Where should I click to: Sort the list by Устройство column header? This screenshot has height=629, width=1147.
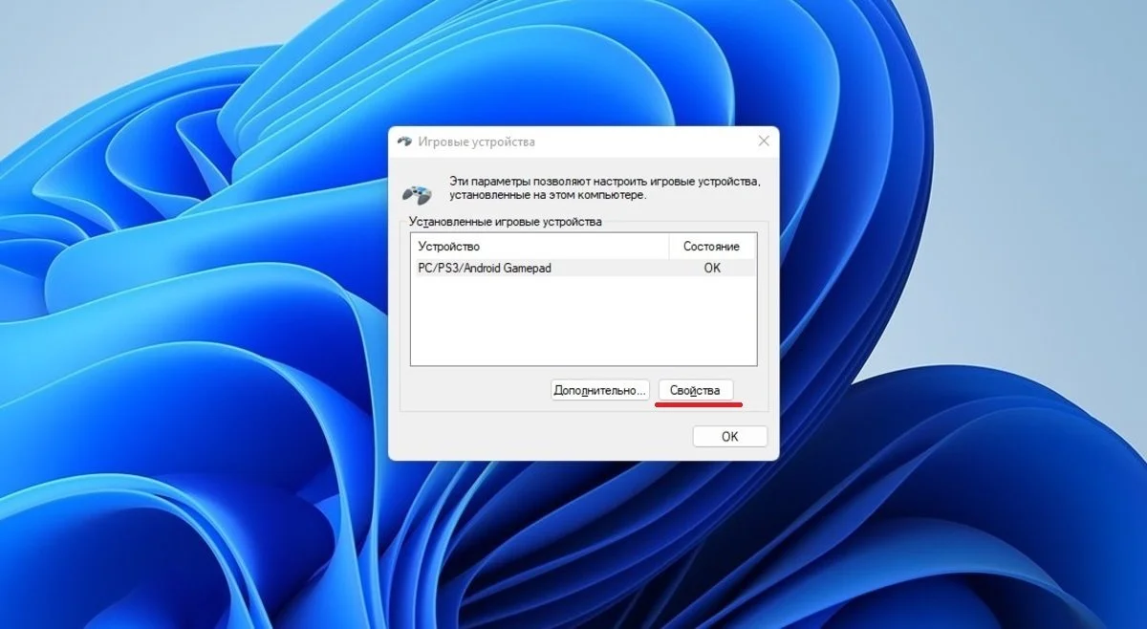click(540, 247)
